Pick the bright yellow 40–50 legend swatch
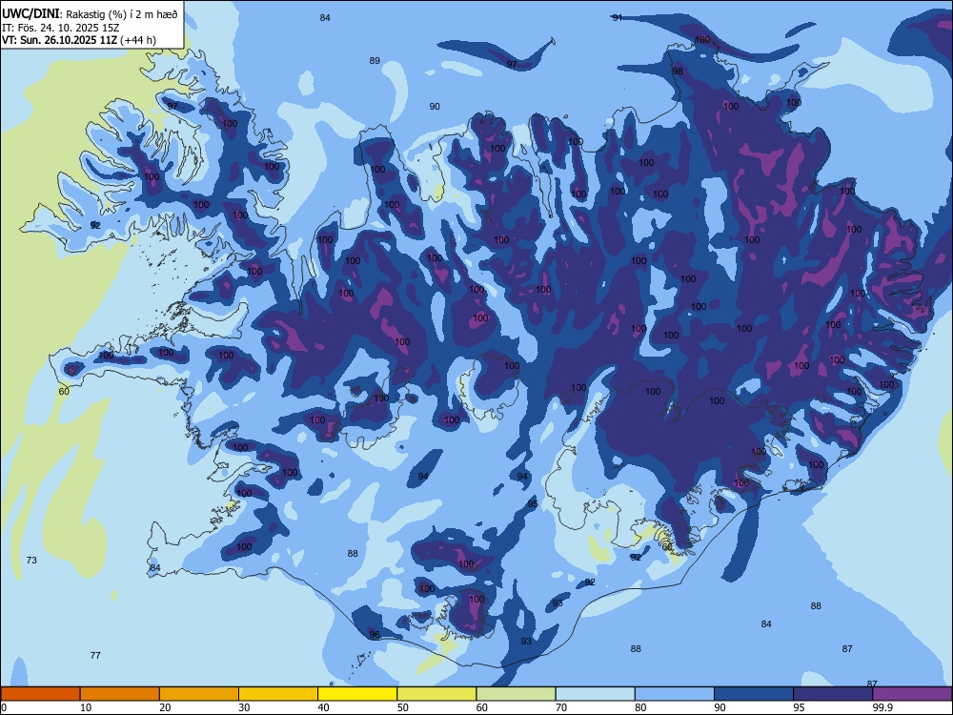This screenshot has height=715, width=953. click(357, 694)
